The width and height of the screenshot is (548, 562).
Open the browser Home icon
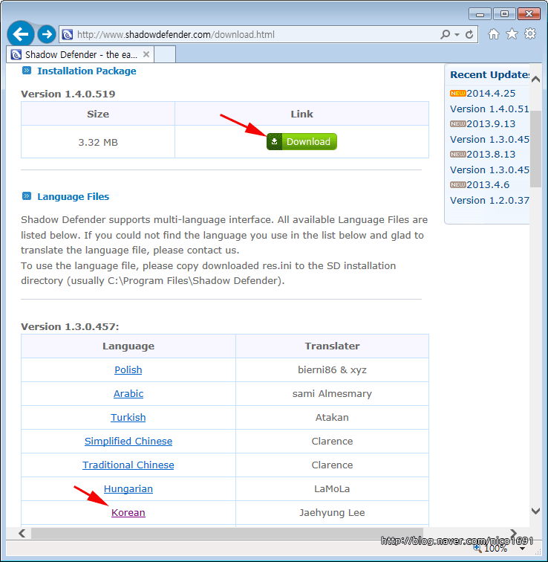[494, 34]
